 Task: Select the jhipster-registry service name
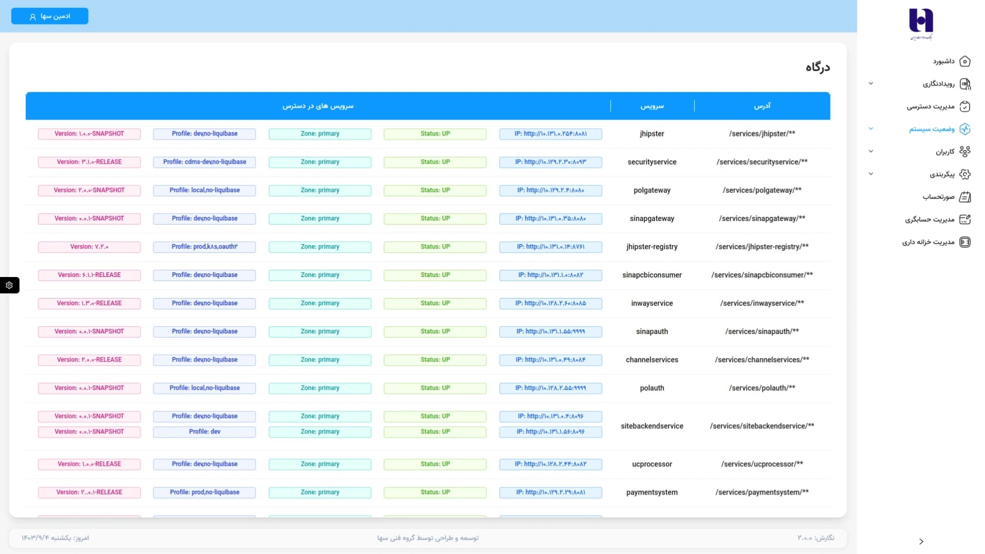click(x=652, y=247)
